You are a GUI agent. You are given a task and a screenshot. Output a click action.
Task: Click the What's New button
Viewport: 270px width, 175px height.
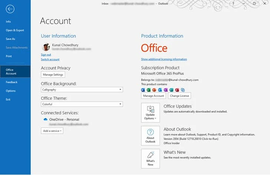[150, 159]
